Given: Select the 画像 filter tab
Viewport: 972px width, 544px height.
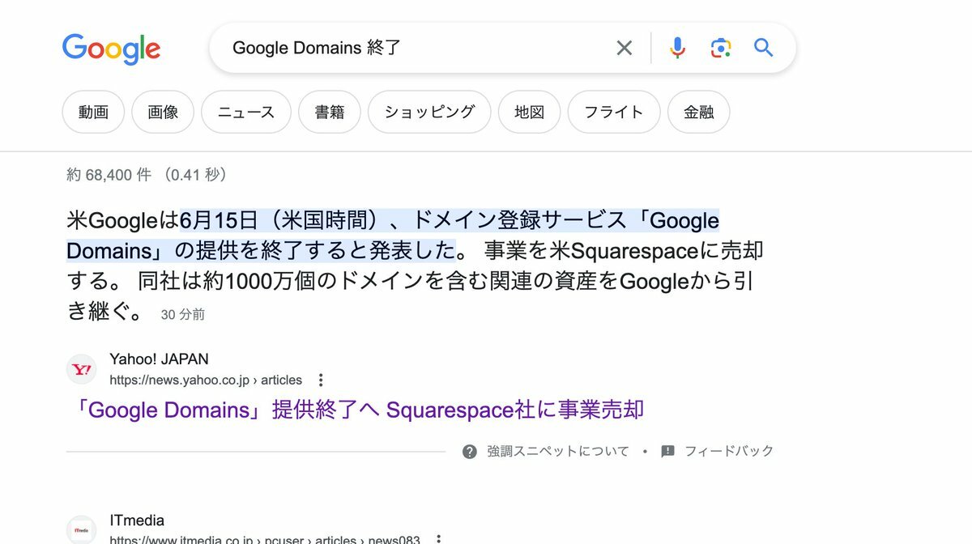Looking at the screenshot, I should pyautogui.click(x=163, y=112).
